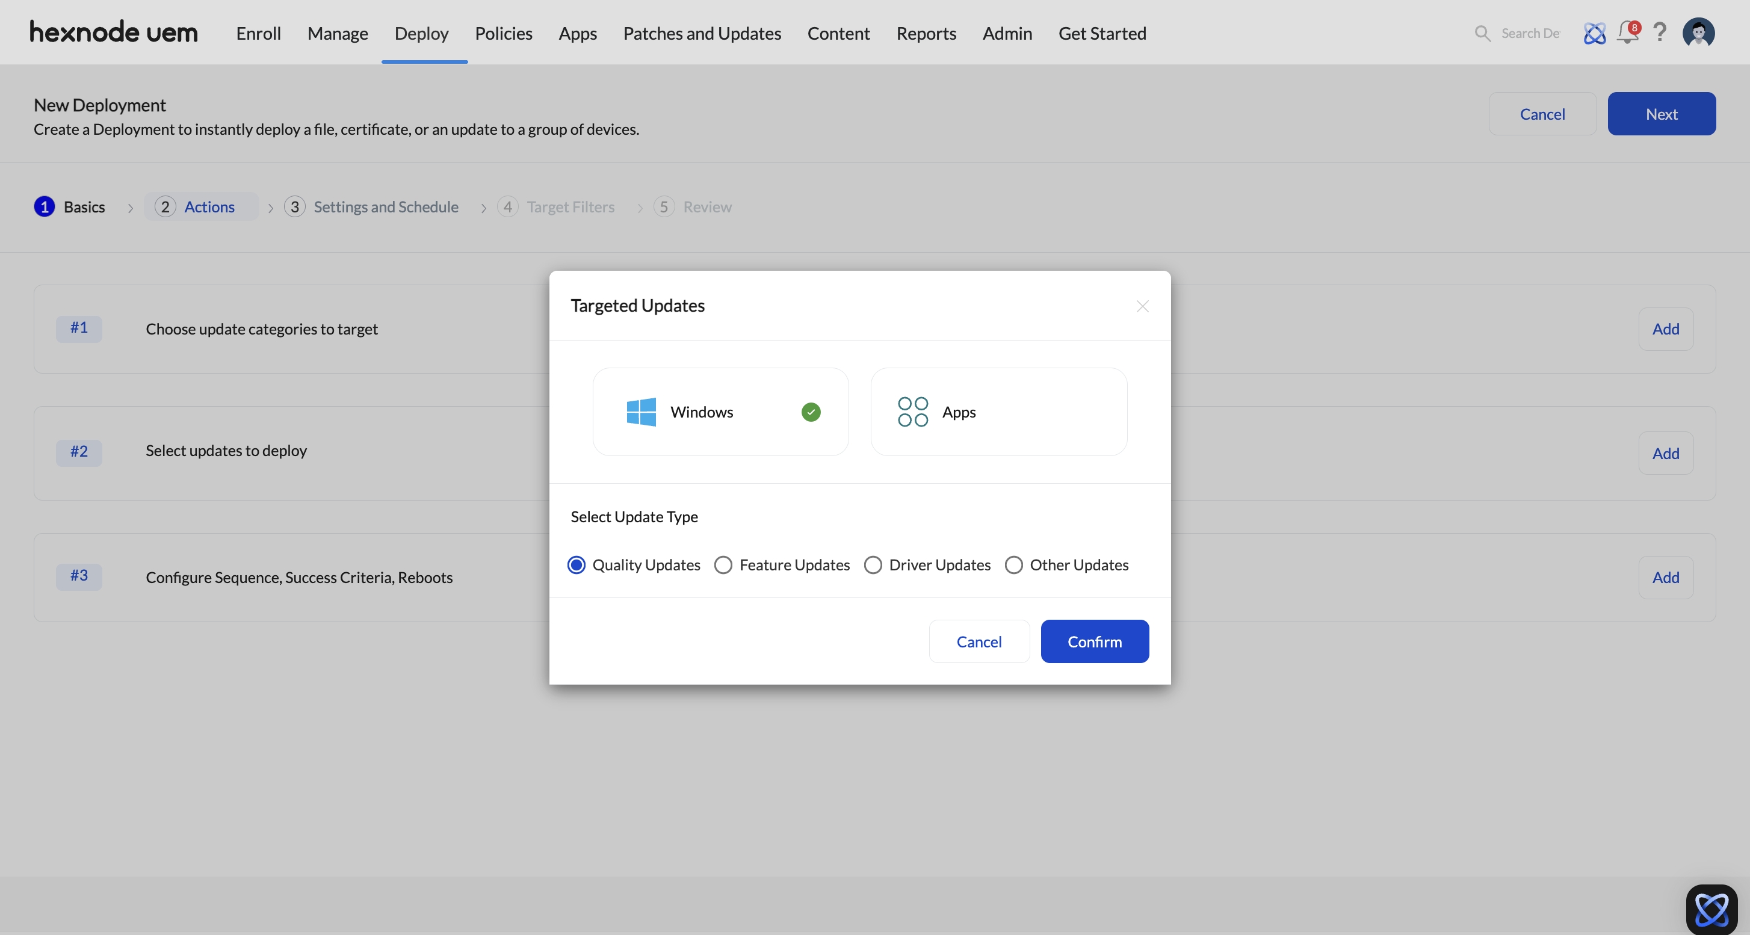The width and height of the screenshot is (1750, 935).
Task: Pick the Quality Updates radio button
Action: click(x=577, y=565)
